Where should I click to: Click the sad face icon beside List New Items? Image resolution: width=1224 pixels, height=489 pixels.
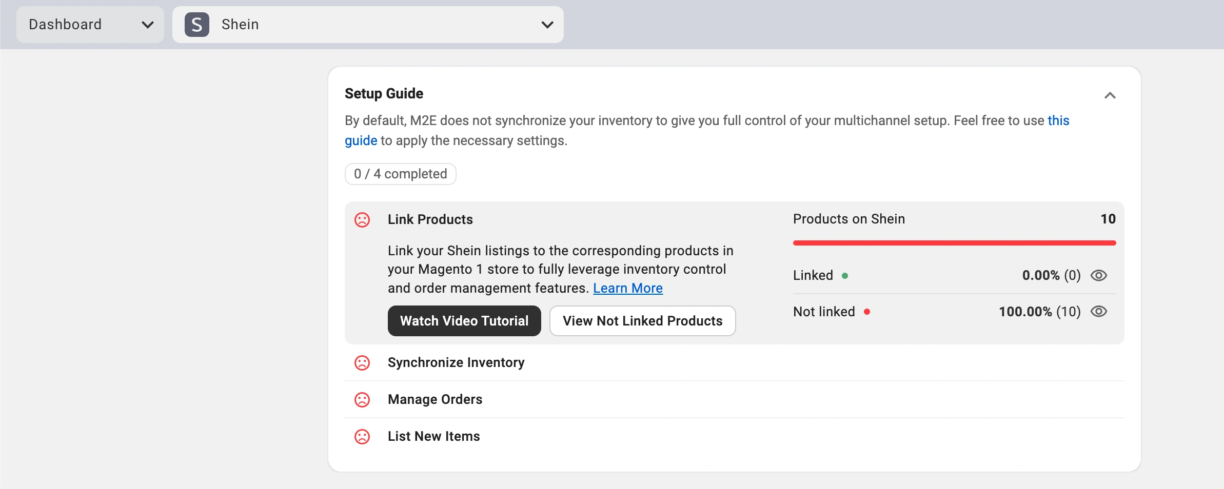tap(362, 437)
